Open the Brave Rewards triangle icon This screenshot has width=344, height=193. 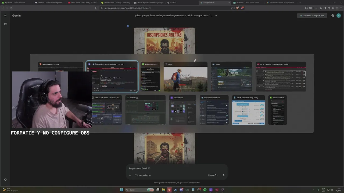click(242, 8)
